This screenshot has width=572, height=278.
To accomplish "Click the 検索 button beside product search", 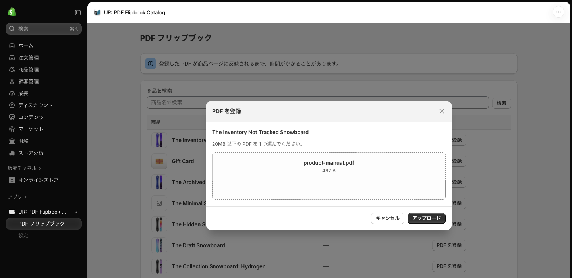I will [x=502, y=103].
